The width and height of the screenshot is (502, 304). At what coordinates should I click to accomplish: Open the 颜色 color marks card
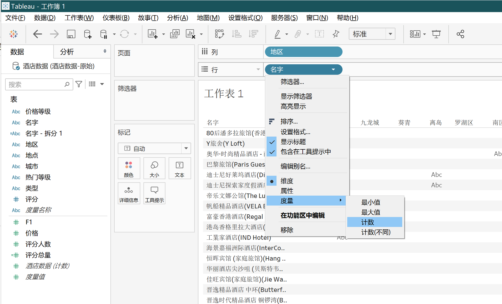tap(129, 168)
